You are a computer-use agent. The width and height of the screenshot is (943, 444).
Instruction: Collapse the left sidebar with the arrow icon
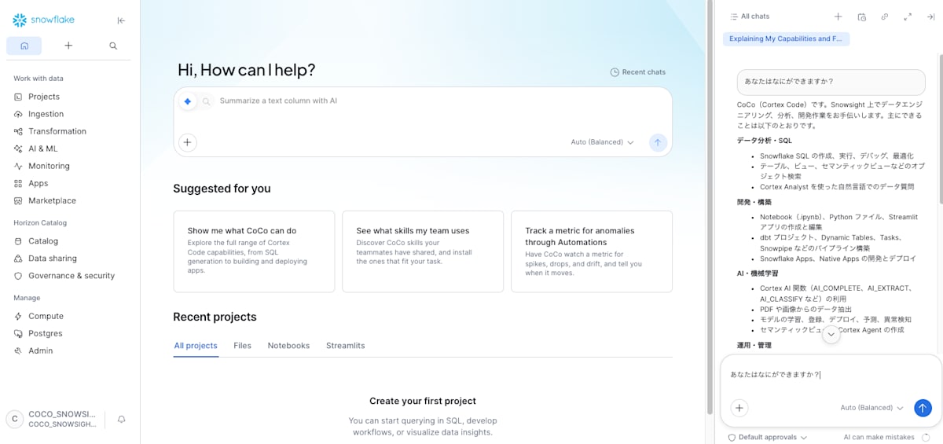pos(121,20)
